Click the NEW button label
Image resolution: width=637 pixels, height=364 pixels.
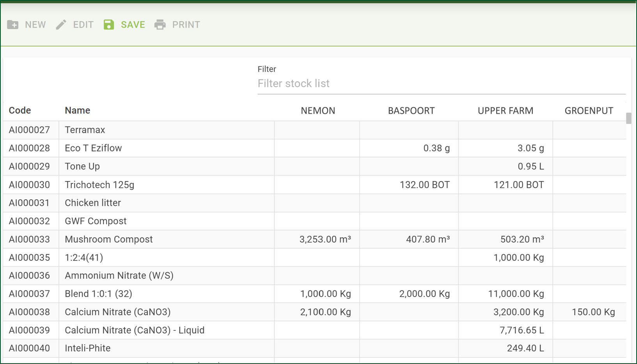tap(35, 25)
